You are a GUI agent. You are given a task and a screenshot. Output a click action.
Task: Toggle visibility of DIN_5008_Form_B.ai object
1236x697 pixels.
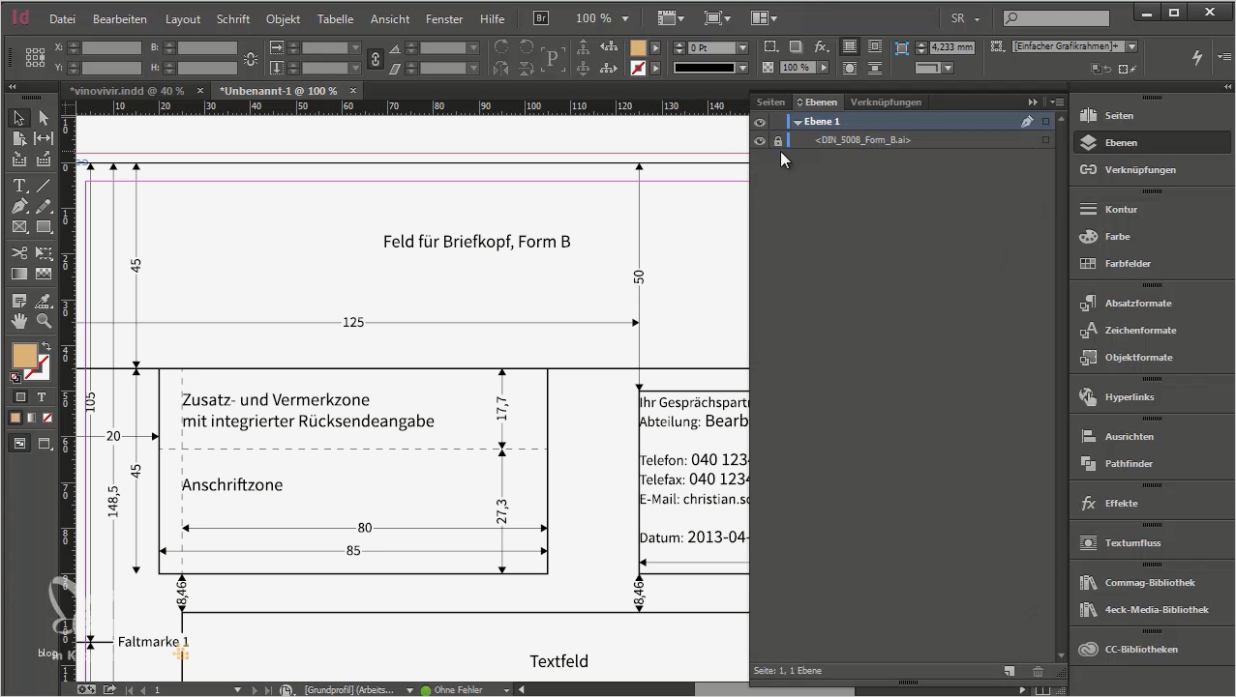coord(760,141)
